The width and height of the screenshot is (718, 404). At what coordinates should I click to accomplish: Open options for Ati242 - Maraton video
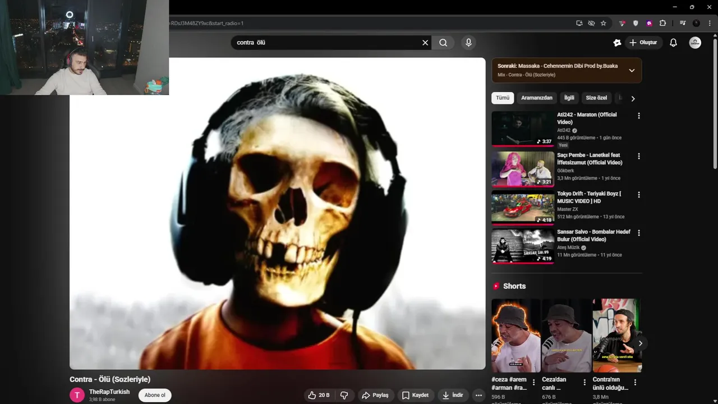(x=638, y=116)
